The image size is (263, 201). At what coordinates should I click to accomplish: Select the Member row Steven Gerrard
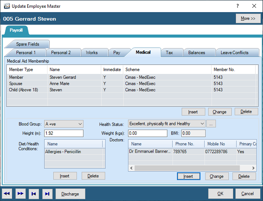(131, 77)
